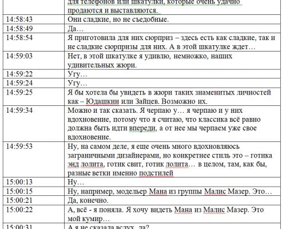The height and width of the screenshot is (229, 282).
Task: Click the 'Ну…' cell next to 15:00:13
Action: (x=173, y=182)
